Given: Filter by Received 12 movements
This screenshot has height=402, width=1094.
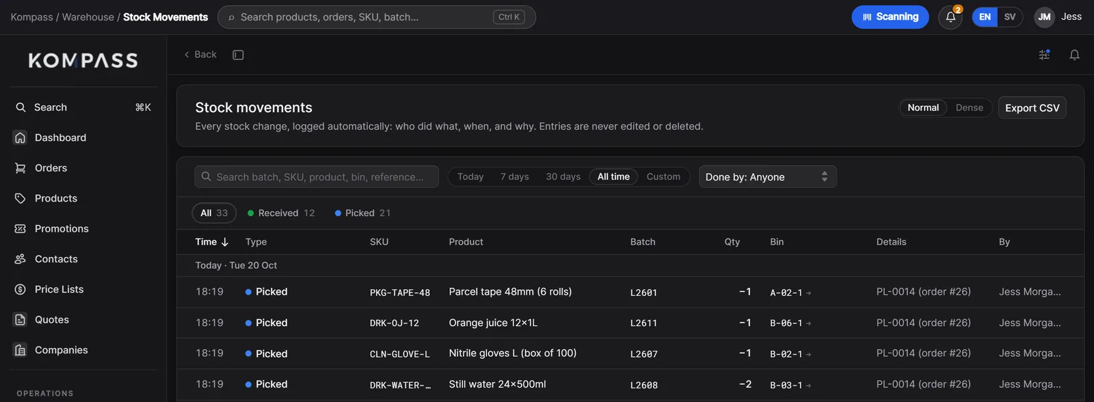Looking at the screenshot, I should point(281,213).
